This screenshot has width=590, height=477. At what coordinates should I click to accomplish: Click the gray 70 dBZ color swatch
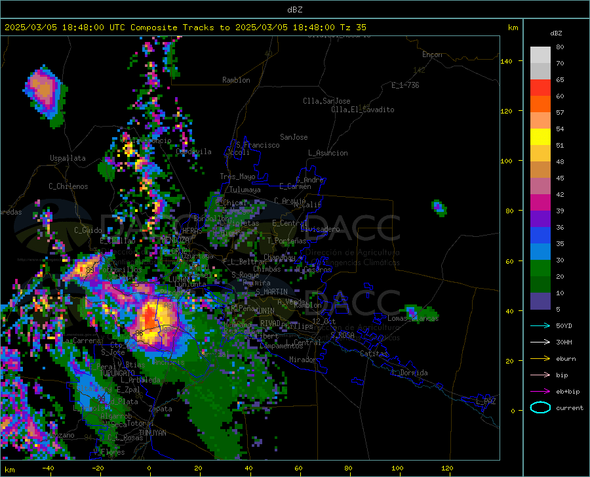540,71
